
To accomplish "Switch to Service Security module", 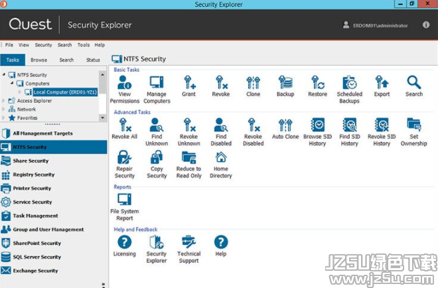I will (53, 202).
